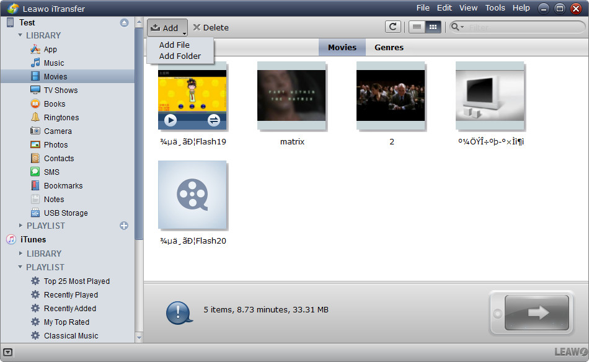589x362 pixels.
Task: Toggle the bottom-left panel icon
Action: [8, 352]
